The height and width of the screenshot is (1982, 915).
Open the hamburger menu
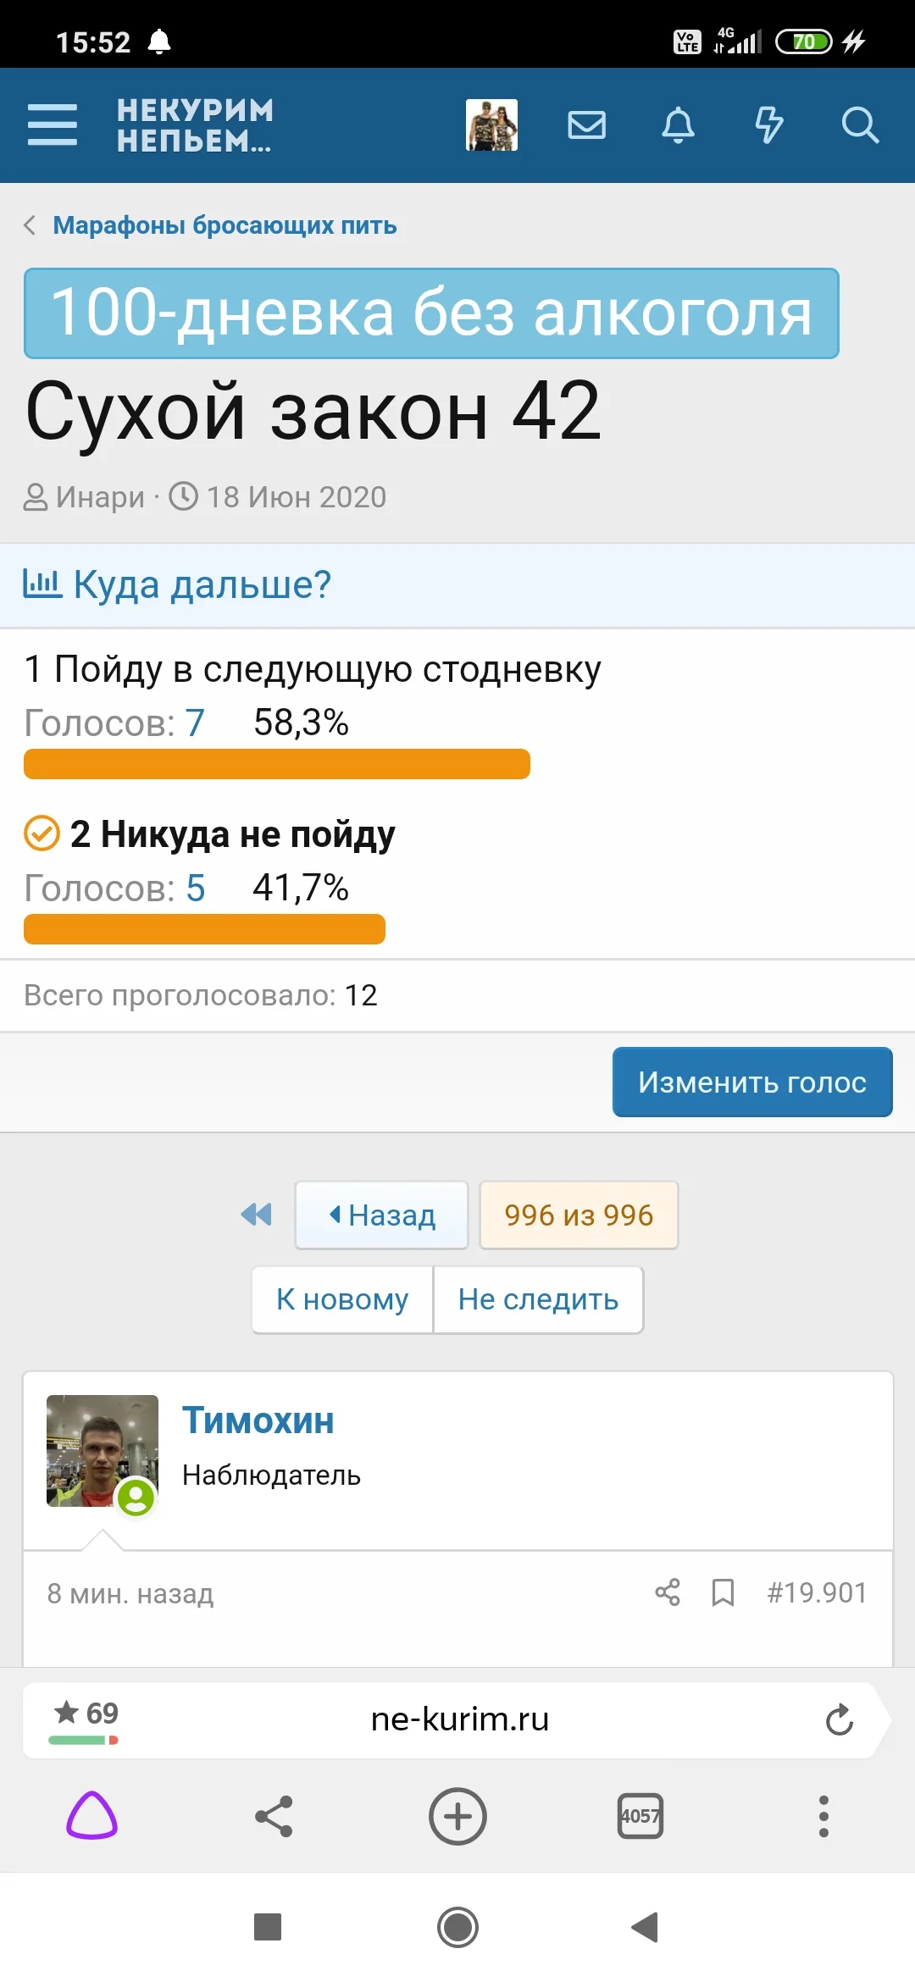(53, 125)
